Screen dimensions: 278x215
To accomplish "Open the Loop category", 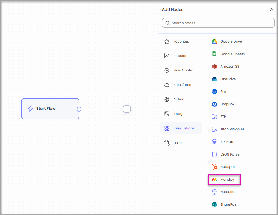I will click(181, 143).
